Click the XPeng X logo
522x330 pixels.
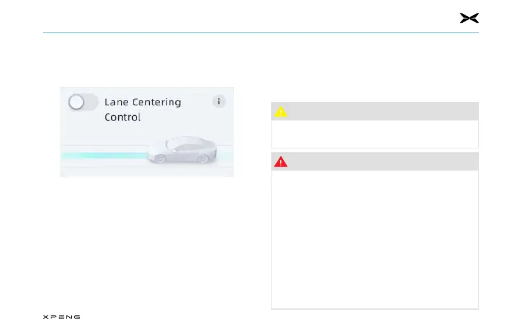470,18
